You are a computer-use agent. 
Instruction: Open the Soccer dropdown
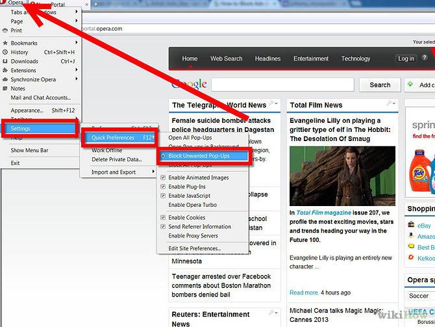click(x=420, y=296)
